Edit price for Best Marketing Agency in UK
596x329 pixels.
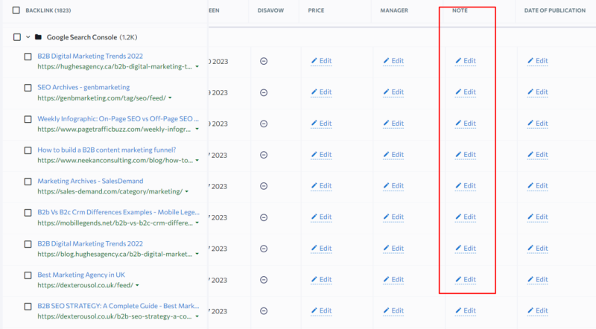pos(322,280)
